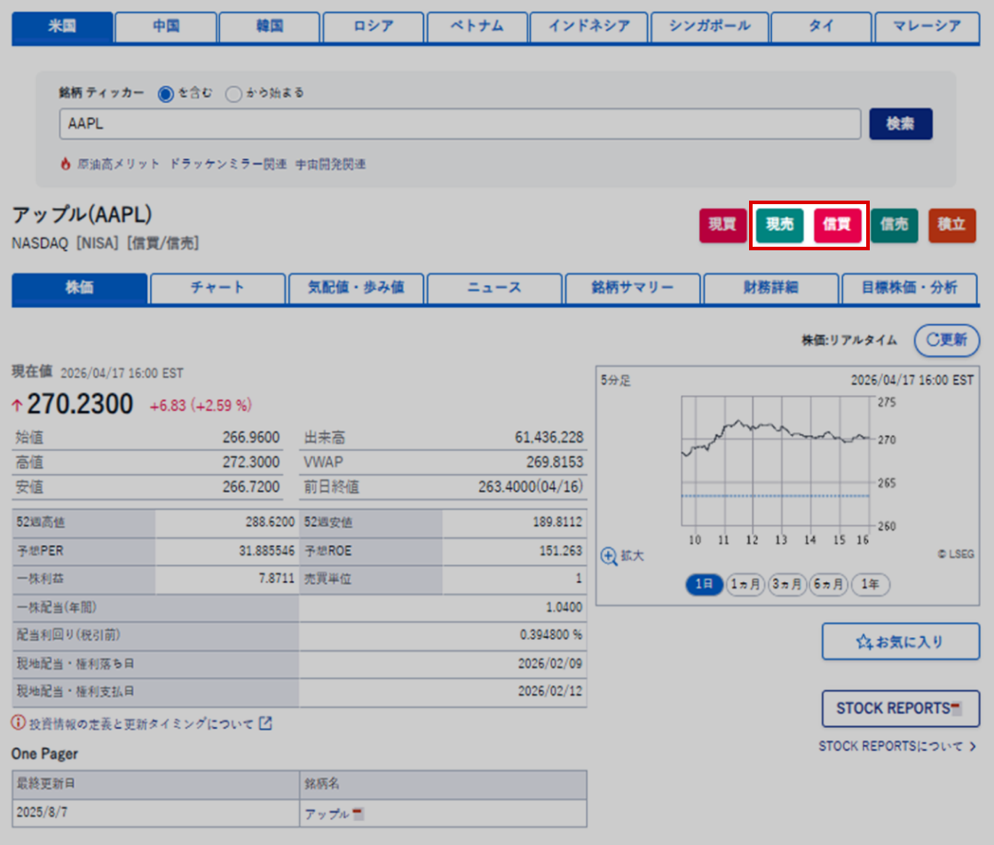Click the 信買 margin buy button
Viewport: 994px width, 845px height.
(837, 225)
